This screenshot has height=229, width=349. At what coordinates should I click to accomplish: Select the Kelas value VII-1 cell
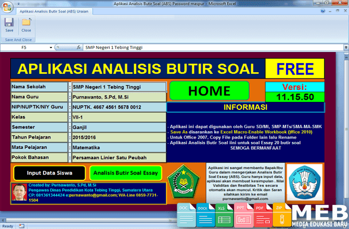point(119,117)
